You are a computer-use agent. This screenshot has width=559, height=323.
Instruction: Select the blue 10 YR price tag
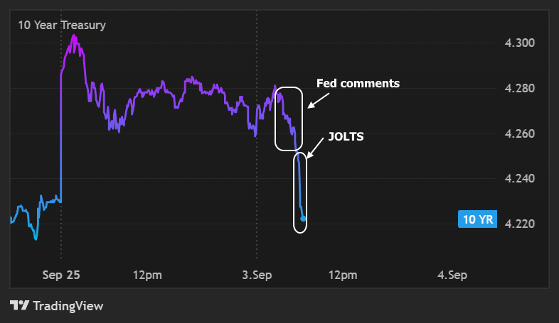(477, 219)
